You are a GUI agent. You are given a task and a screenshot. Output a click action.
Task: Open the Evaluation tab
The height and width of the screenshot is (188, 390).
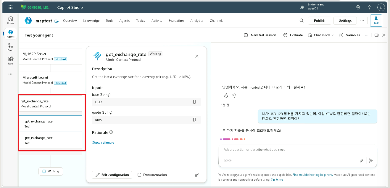coord(176,21)
